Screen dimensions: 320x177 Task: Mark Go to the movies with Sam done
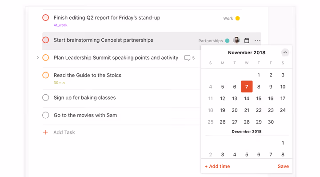(x=45, y=115)
